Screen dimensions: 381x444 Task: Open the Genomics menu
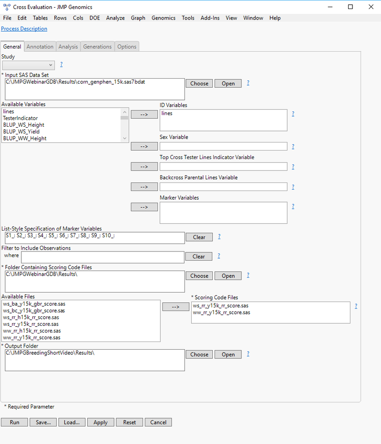[x=163, y=18]
